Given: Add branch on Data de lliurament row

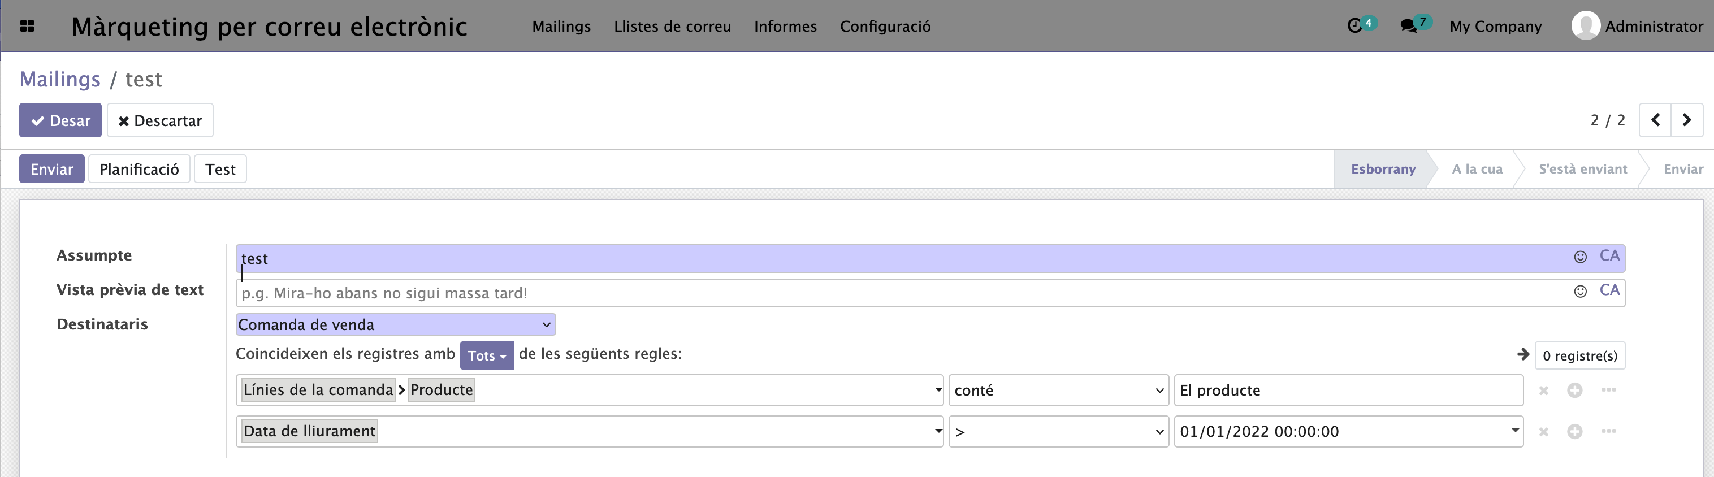Looking at the screenshot, I should [1608, 431].
